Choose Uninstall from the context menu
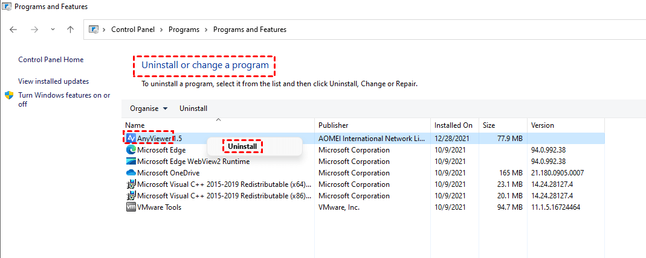Viewport: 646px width, 258px height. [242, 146]
